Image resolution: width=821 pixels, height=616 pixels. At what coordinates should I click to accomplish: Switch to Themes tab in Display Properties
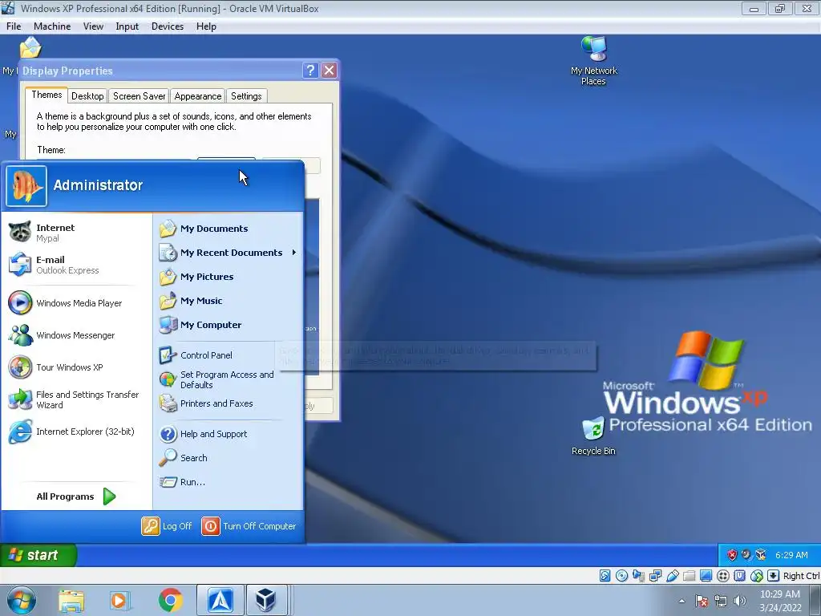[x=47, y=95]
